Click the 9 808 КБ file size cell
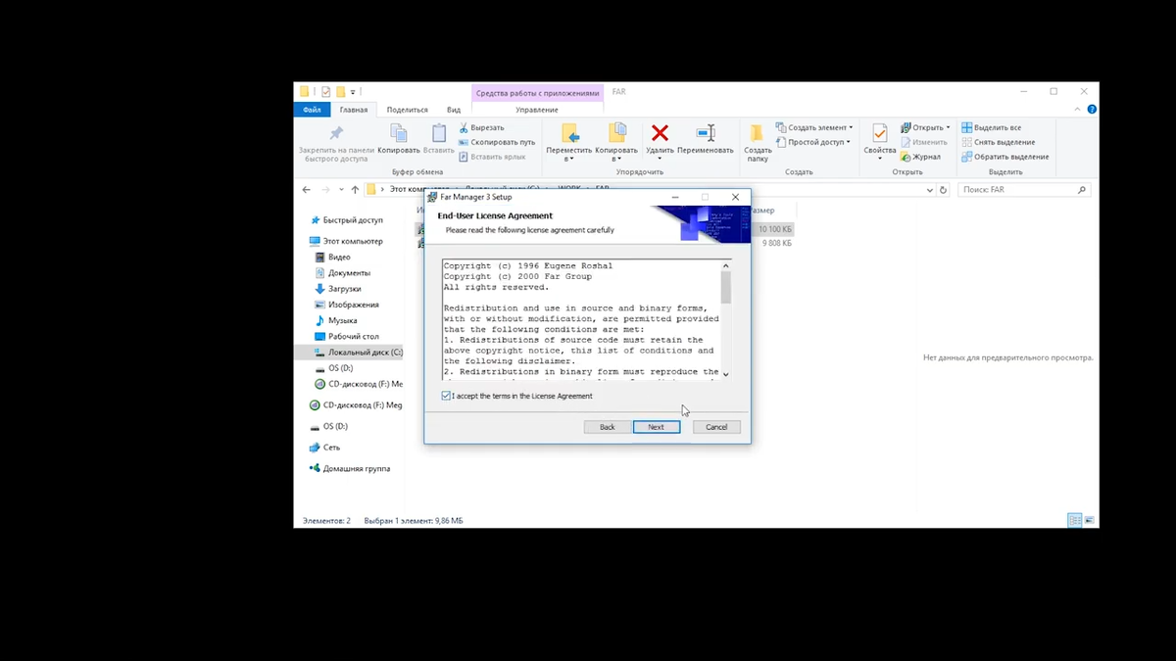1176x661 pixels. click(776, 242)
